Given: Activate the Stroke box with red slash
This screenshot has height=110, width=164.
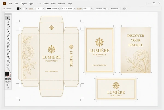Looking at the screenshot, I should (x=9, y=76).
